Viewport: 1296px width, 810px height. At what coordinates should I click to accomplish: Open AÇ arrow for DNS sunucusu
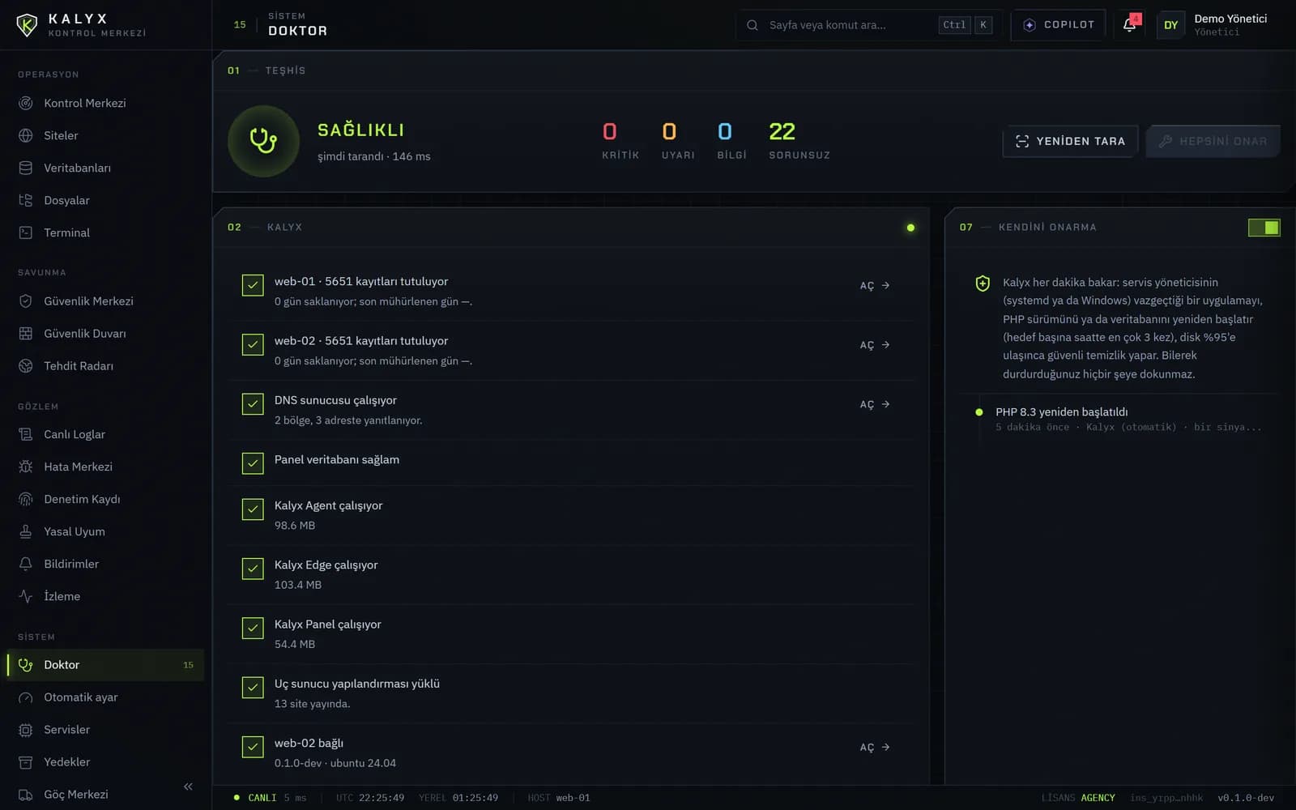875,404
